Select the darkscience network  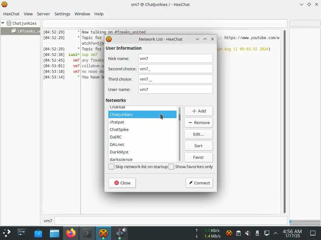(142, 159)
